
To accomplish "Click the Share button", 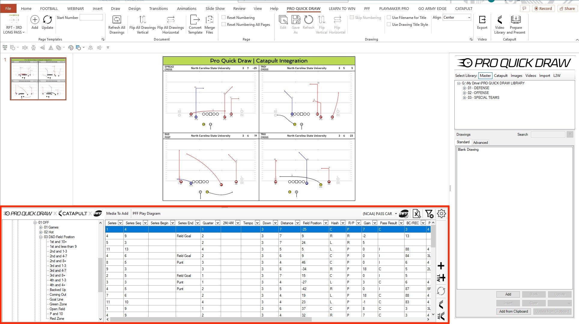I will [566, 8].
